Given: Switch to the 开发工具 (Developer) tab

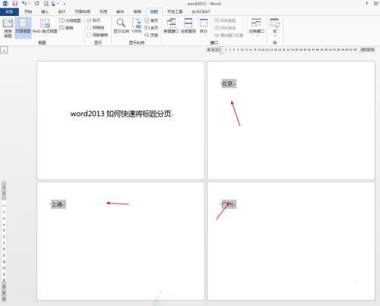Looking at the screenshot, I should (x=175, y=11).
